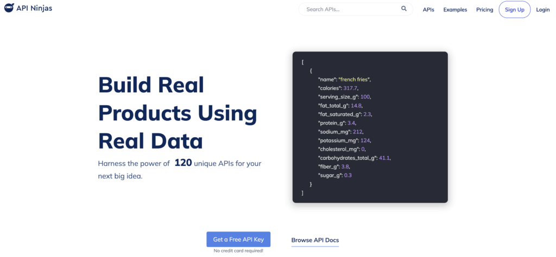
Task: Open the Examples page
Action: pos(455,10)
